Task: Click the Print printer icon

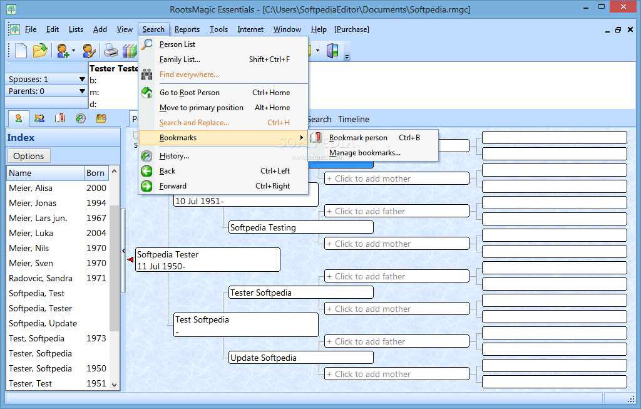Action: point(110,51)
